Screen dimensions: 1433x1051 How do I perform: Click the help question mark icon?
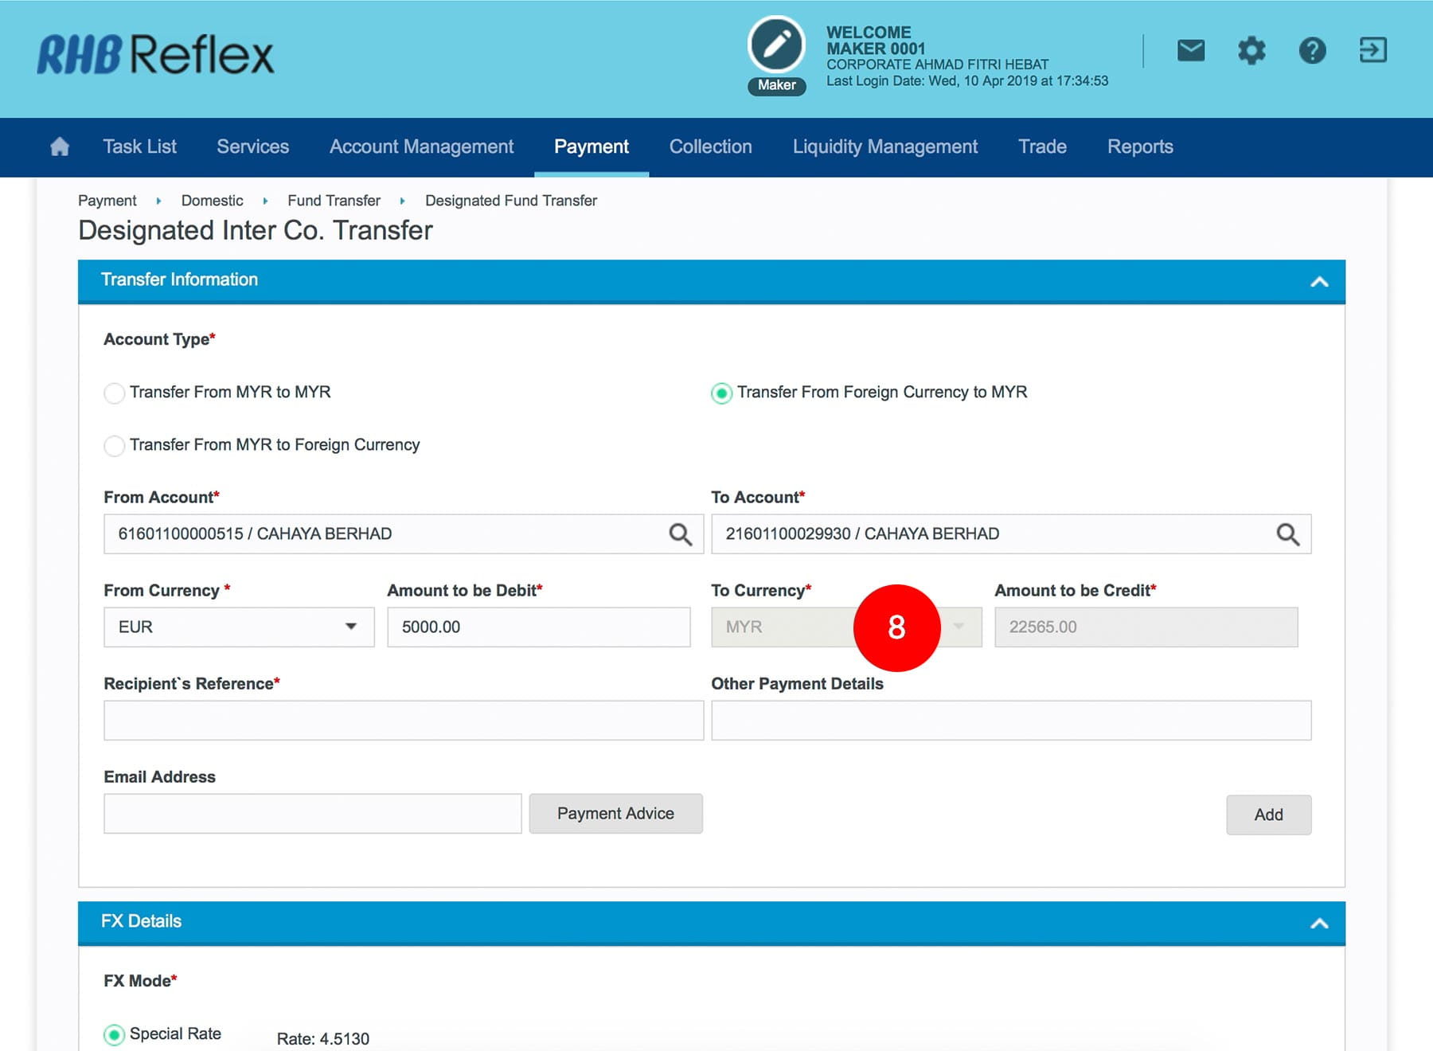tap(1312, 51)
